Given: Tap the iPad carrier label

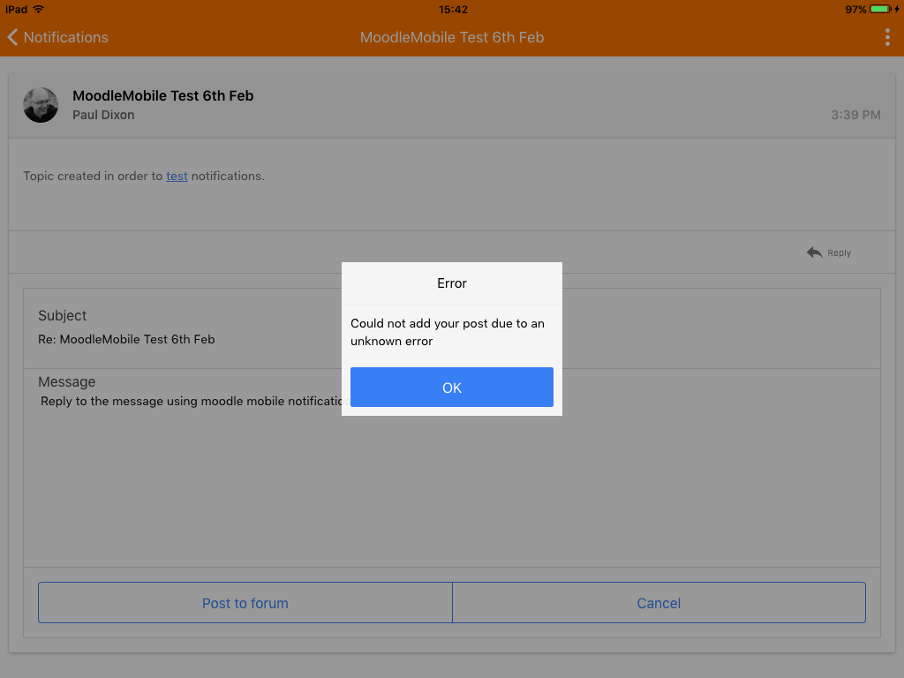Looking at the screenshot, I should pyautogui.click(x=16, y=9).
